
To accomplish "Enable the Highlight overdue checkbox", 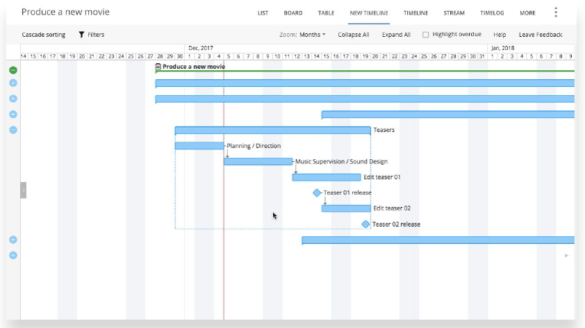I will pos(426,35).
